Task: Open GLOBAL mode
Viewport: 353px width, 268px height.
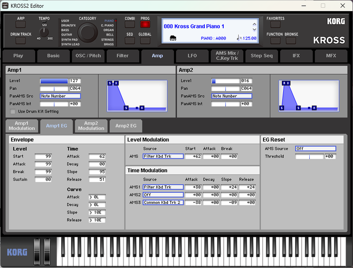Action: pyautogui.click(x=145, y=40)
